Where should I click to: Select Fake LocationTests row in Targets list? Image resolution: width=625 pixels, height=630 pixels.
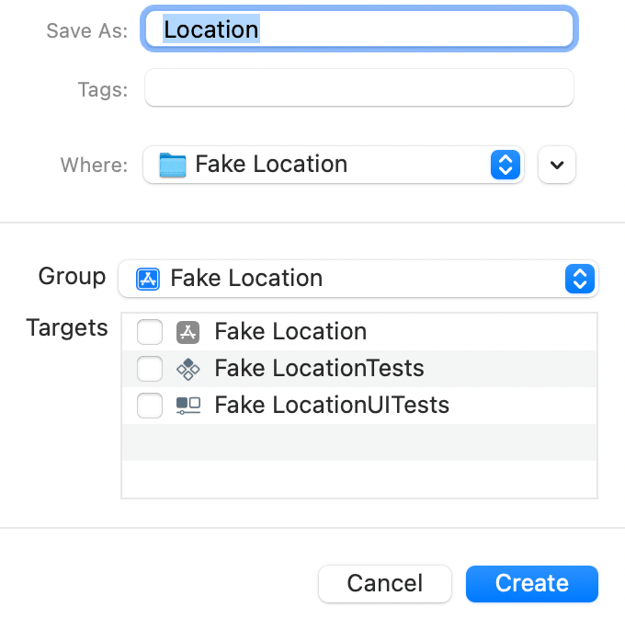point(359,369)
